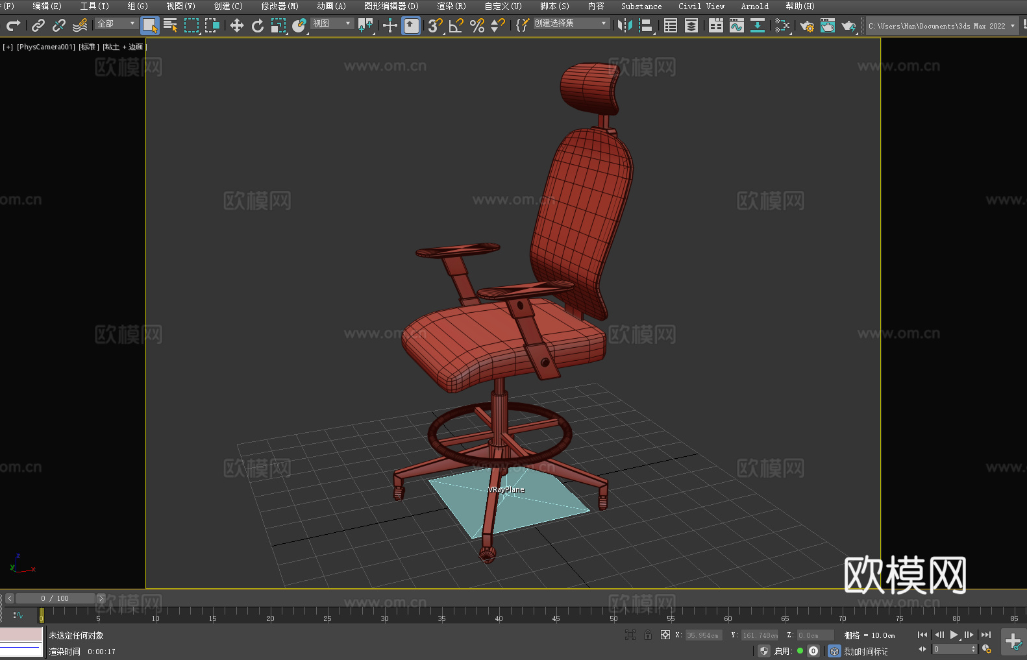Click Use Pivot Point Center icon

[x=365, y=25]
